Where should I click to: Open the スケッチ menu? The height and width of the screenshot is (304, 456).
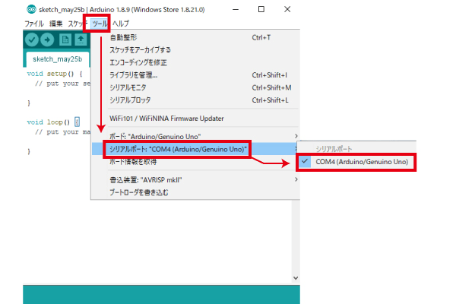[76, 24]
